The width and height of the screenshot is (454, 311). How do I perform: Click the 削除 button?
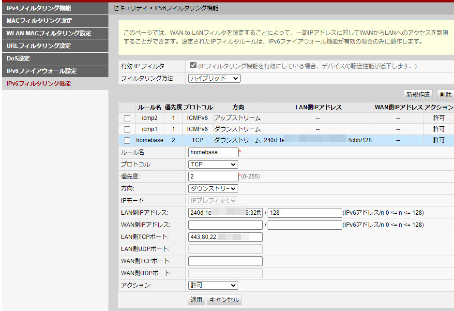(445, 94)
